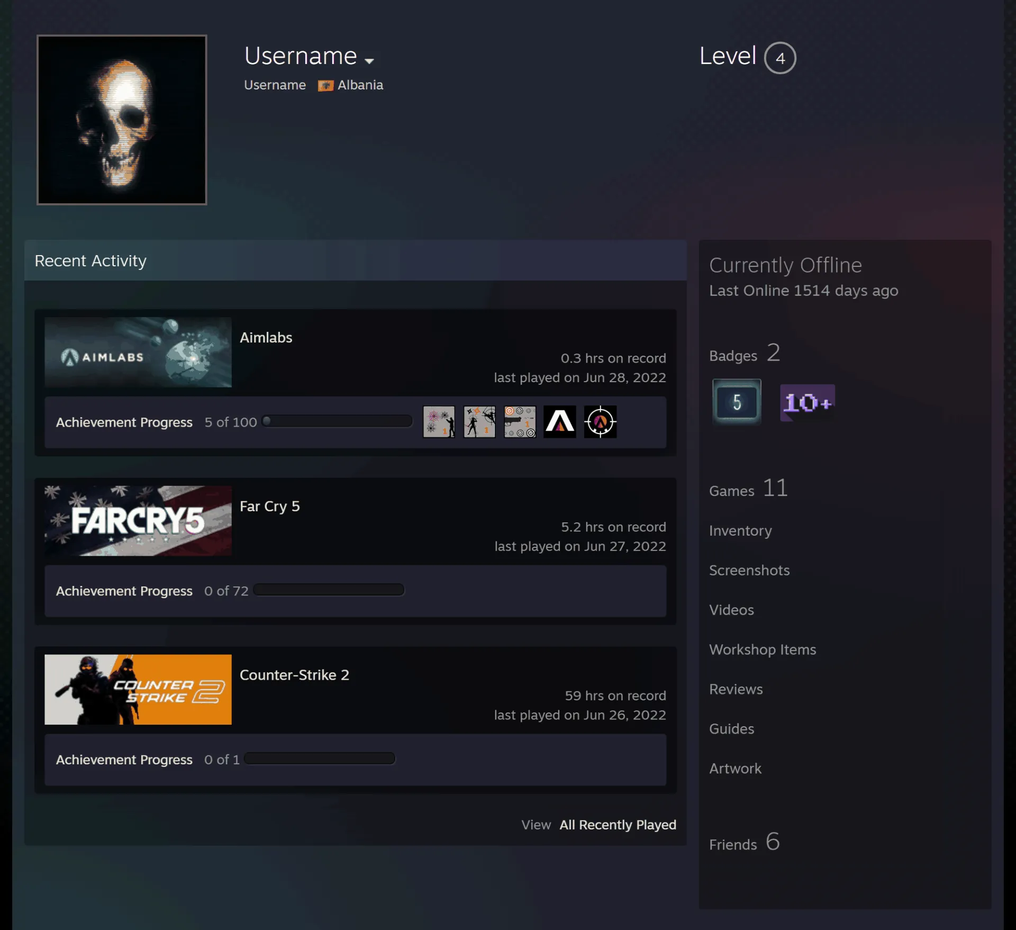Open the Counter-Strike 2 title link

(295, 675)
